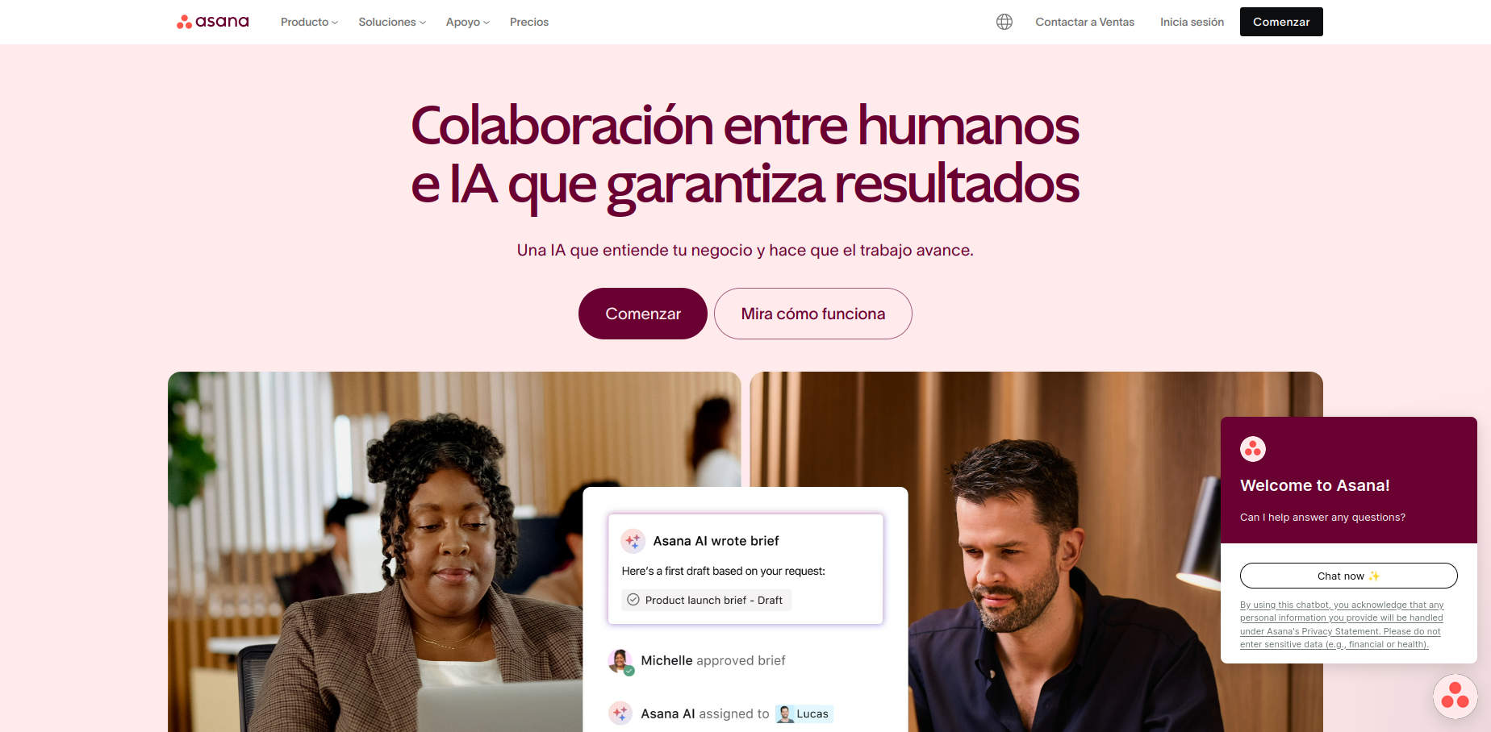Click the Asana logo in header
The width and height of the screenshot is (1491, 732).
(213, 22)
